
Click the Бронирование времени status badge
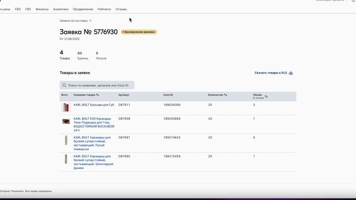point(139,32)
